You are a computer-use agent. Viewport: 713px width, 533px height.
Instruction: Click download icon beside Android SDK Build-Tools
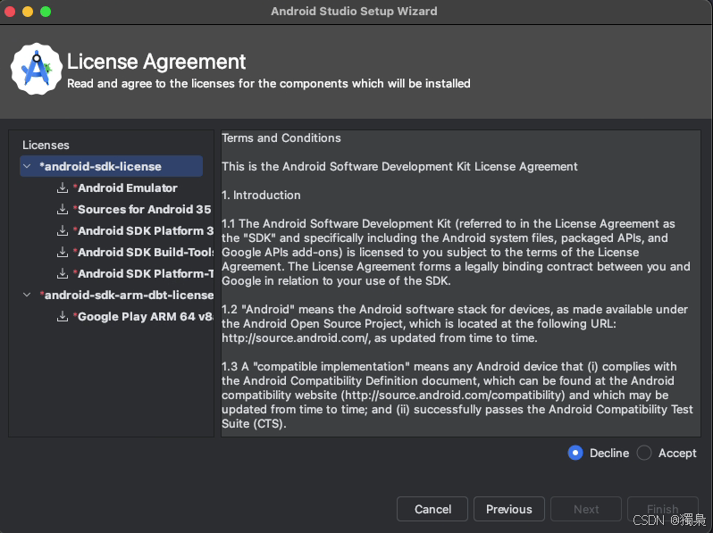63,253
